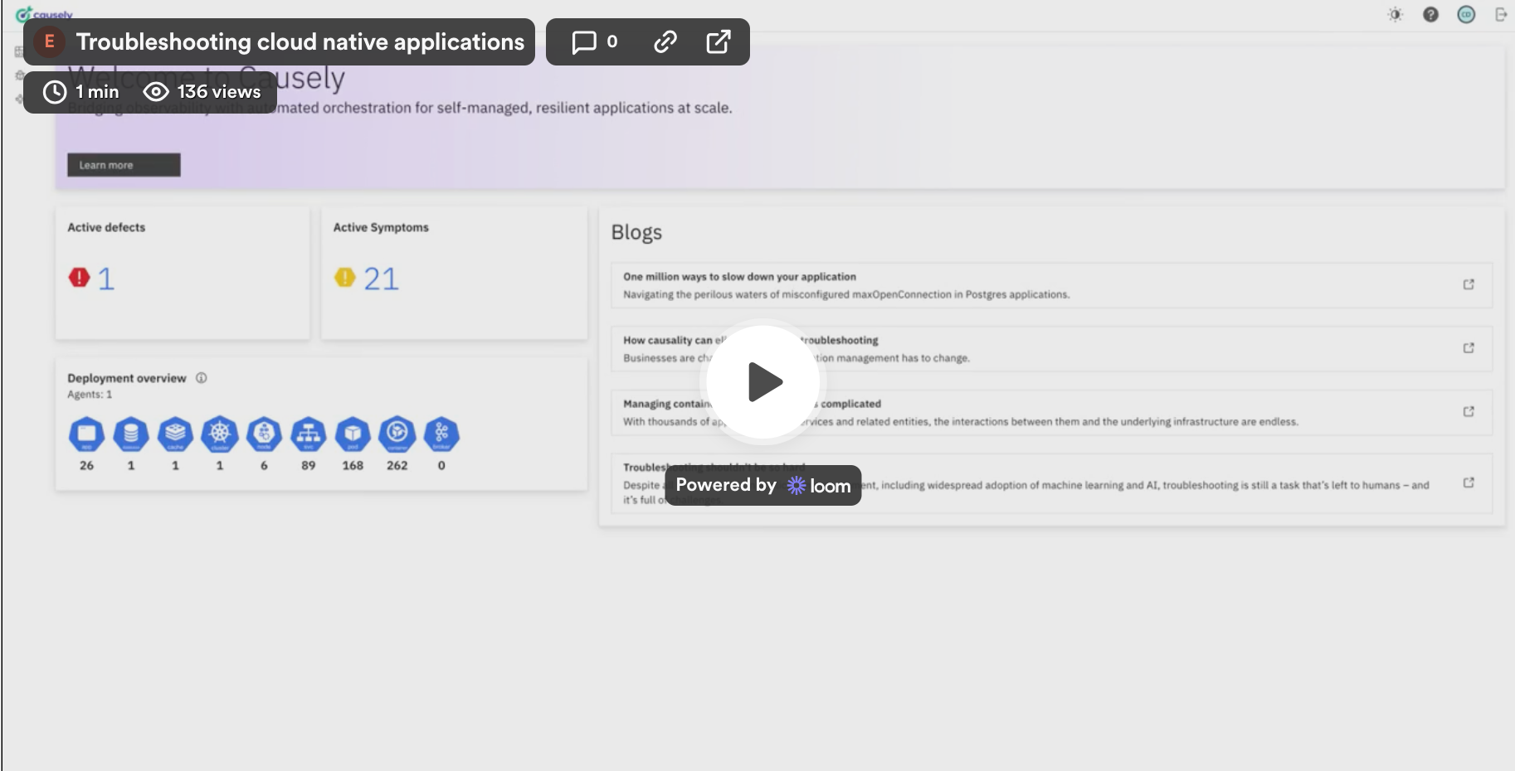1515x771 pixels.
Task: Select the cluster icon in Deployment overview
Action: pyautogui.click(x=220, y=435)
